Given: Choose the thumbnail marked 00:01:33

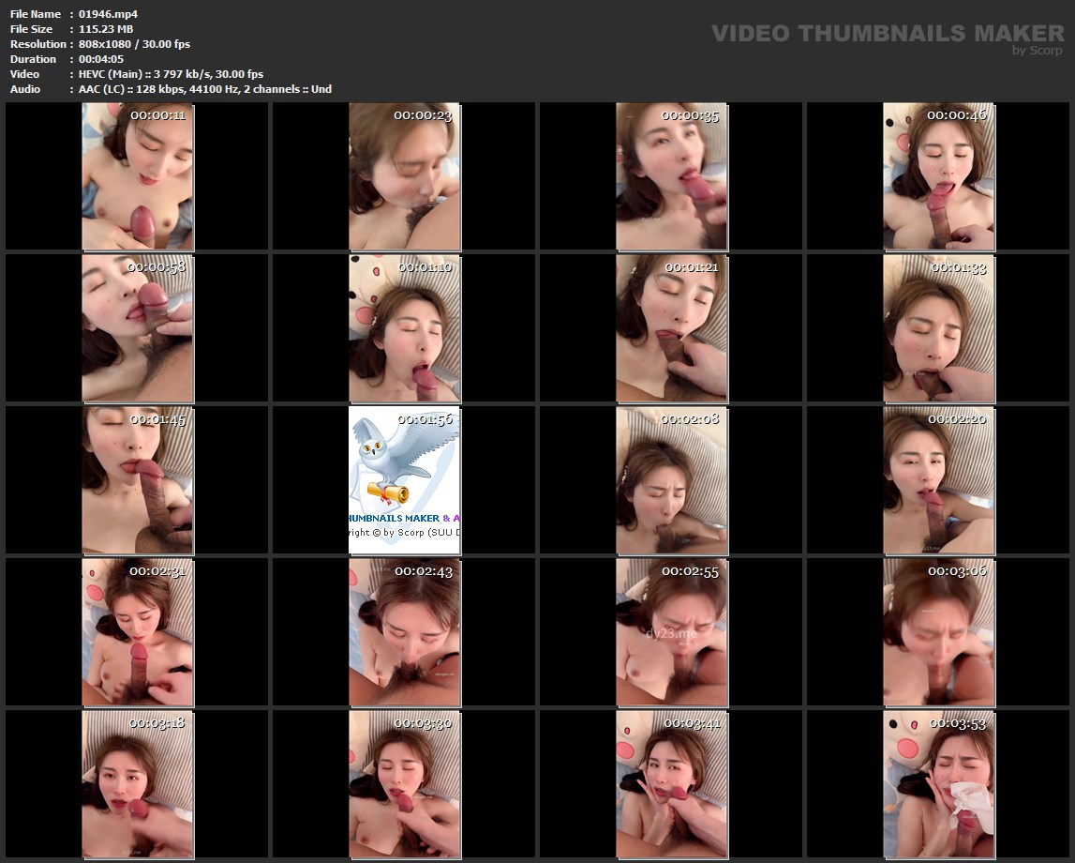Looking at the screenshot, I should [939, 327].
